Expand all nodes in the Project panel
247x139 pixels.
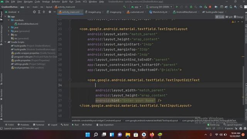pyautogui.click(x=39, y=12)
